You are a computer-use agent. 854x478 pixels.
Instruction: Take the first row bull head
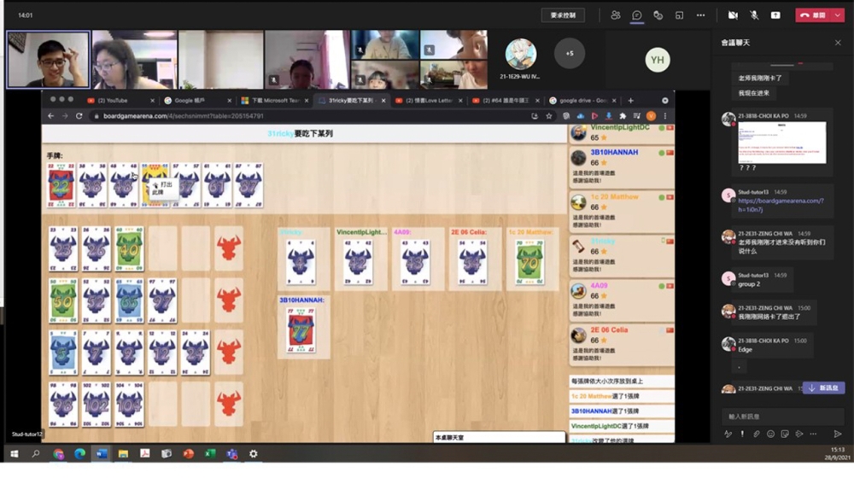pos(229,248)
